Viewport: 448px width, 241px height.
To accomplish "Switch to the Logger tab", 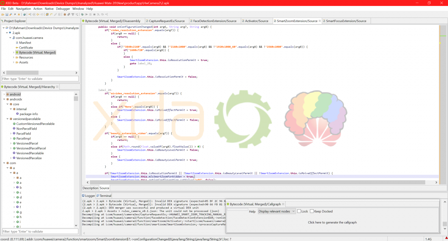I will 88,196.
